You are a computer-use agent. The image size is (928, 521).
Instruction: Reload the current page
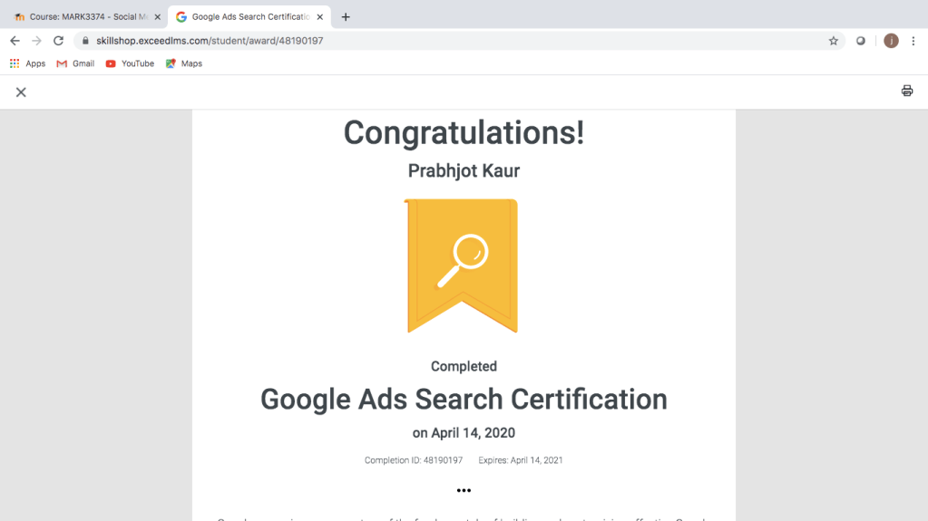point(58,41)
